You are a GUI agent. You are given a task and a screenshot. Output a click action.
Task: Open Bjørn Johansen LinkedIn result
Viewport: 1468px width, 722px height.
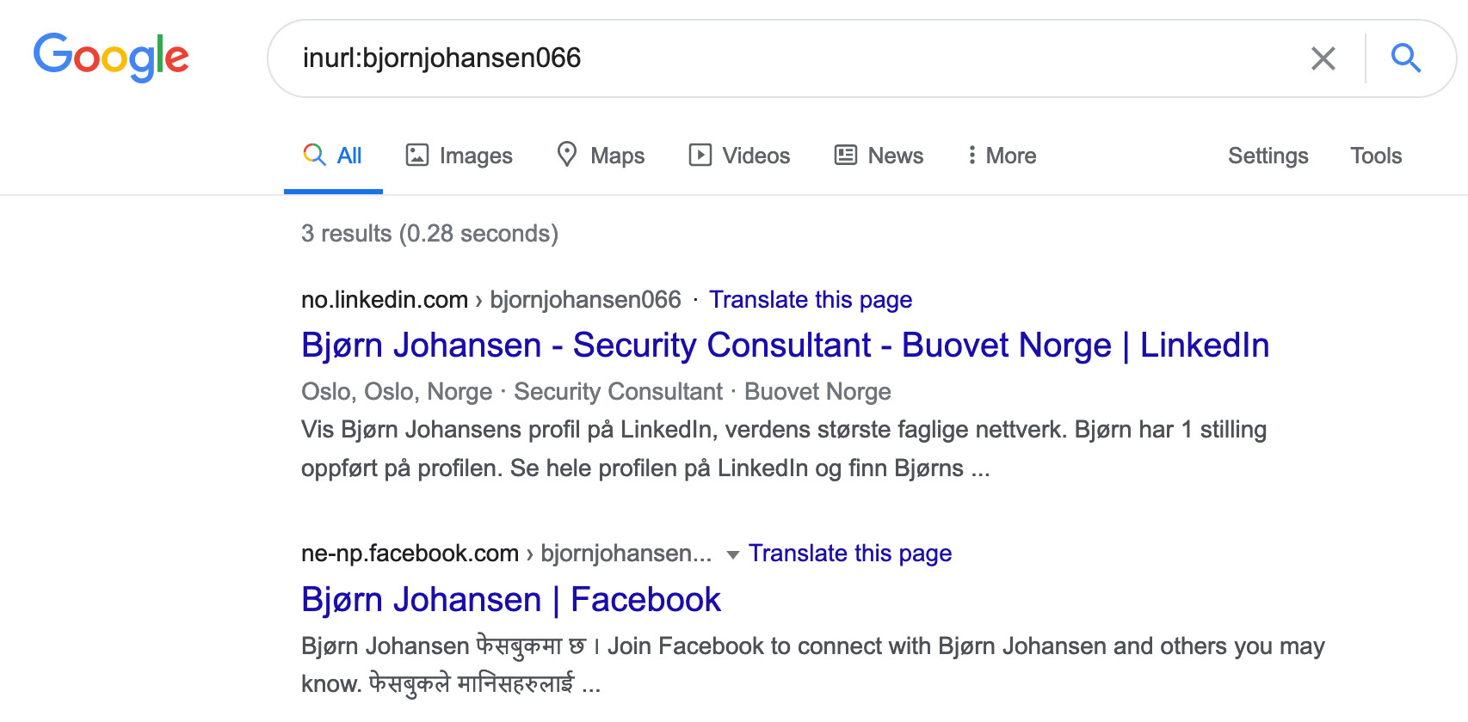coord(784,346)
